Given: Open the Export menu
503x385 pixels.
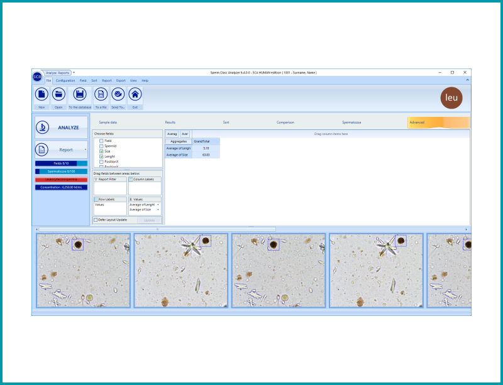Looking at the screenshot, I should point(121,81).
